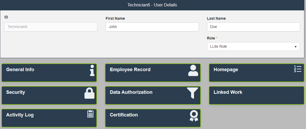Click the funnel icon on Data Authorization
Image resolution: width=306 pixels, height=129 pixels.
pos(193,93)
